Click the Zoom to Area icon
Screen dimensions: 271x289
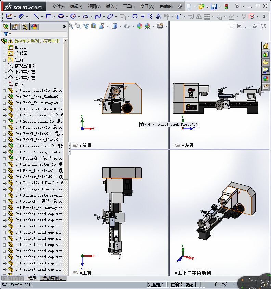(78, 26)
